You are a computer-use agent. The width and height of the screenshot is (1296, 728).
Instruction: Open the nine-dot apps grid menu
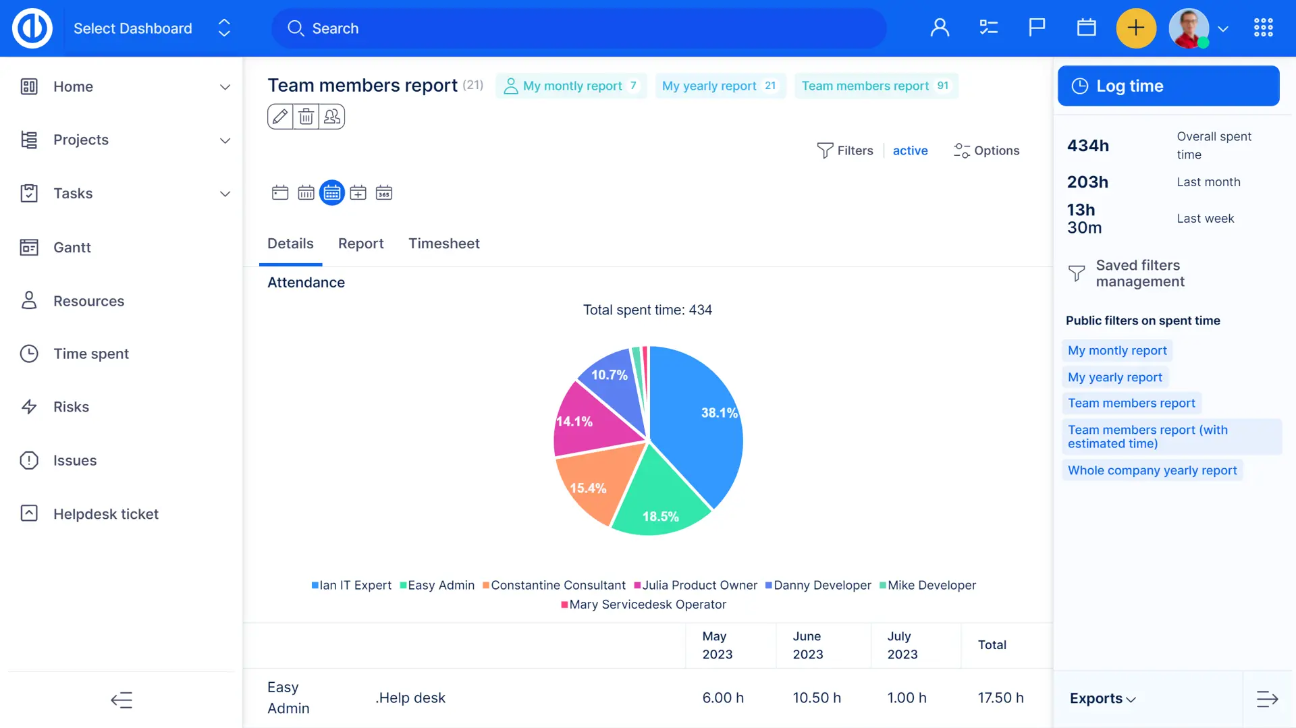(x=1263, y=28)
